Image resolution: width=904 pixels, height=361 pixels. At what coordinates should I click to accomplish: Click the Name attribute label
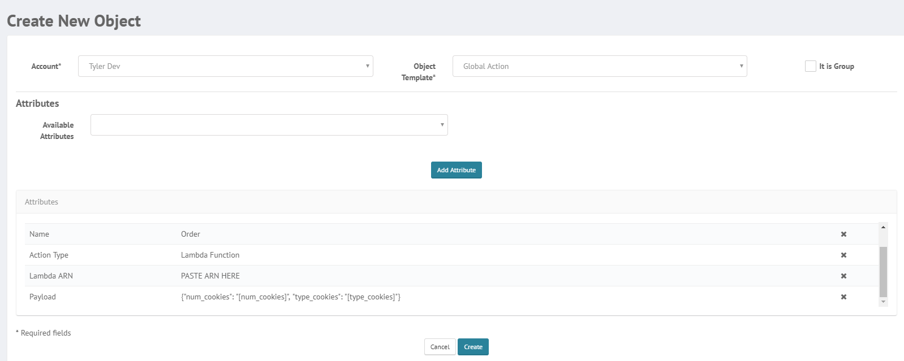click(x=39, y=234)
